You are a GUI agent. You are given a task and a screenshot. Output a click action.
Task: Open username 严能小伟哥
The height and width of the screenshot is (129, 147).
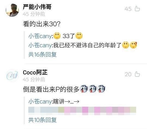pos(37,7)
